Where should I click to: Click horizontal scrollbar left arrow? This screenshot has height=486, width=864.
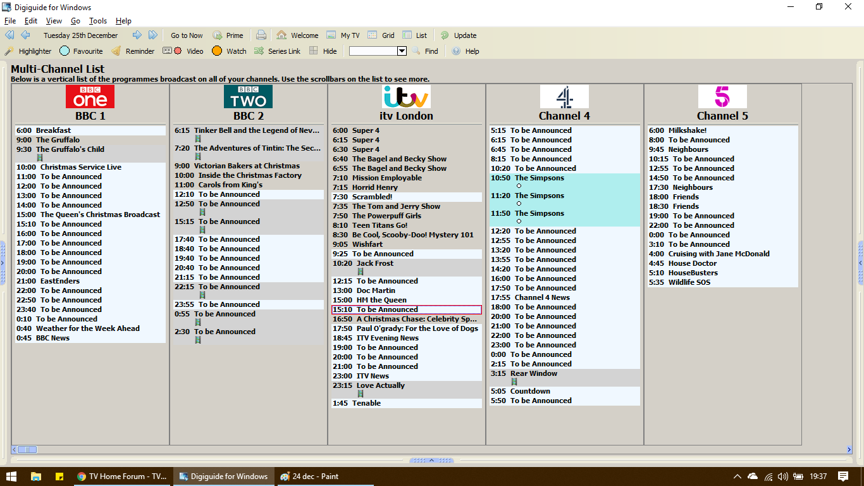point(14,449)
